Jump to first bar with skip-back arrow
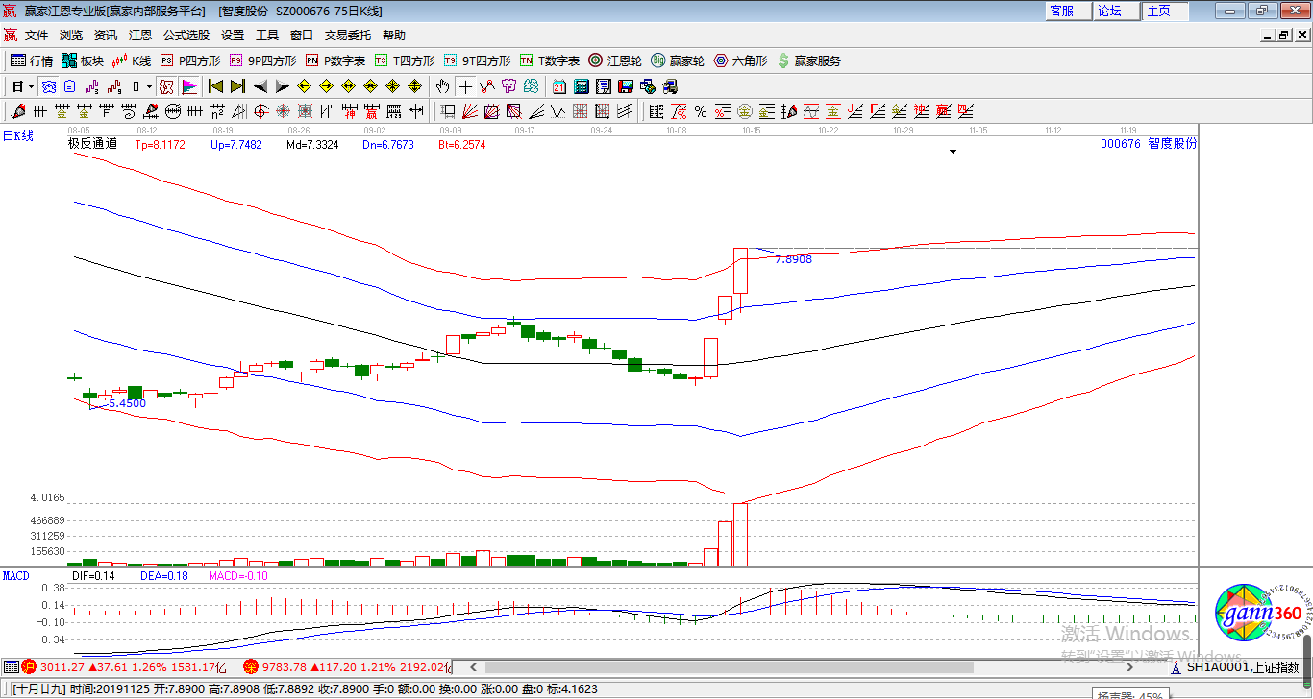1313x699 pixels. tap(216, 86)
